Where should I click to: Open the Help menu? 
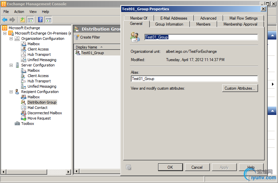coord(46,12)
